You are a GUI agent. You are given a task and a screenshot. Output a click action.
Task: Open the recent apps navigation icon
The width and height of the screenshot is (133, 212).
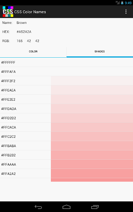click(x=95, y=207)
